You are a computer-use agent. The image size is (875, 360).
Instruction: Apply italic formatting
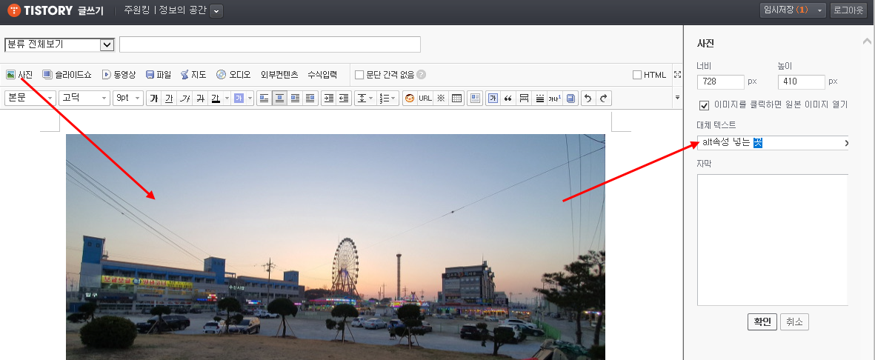pos(184,99)
